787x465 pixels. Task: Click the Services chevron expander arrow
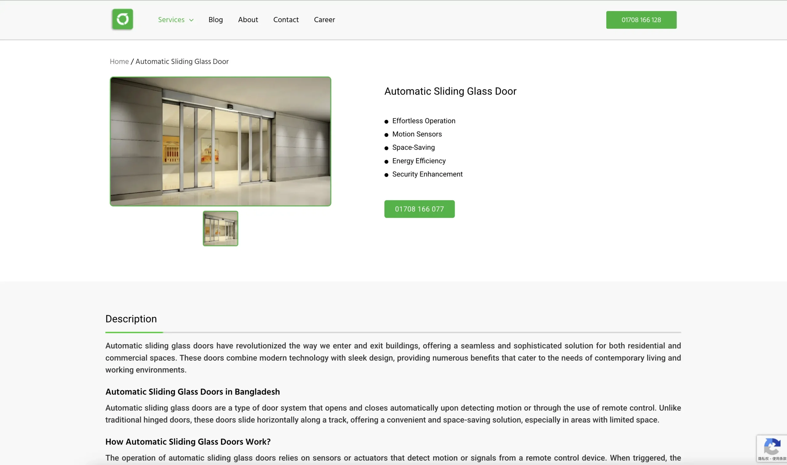(191, 20)
